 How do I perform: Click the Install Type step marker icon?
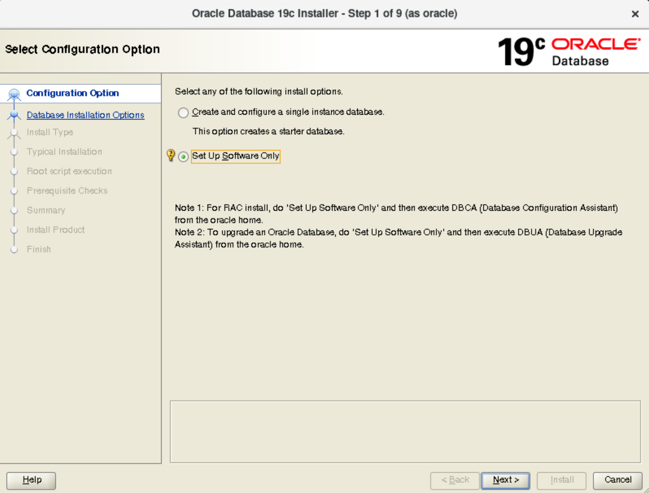tap(14, 133)
